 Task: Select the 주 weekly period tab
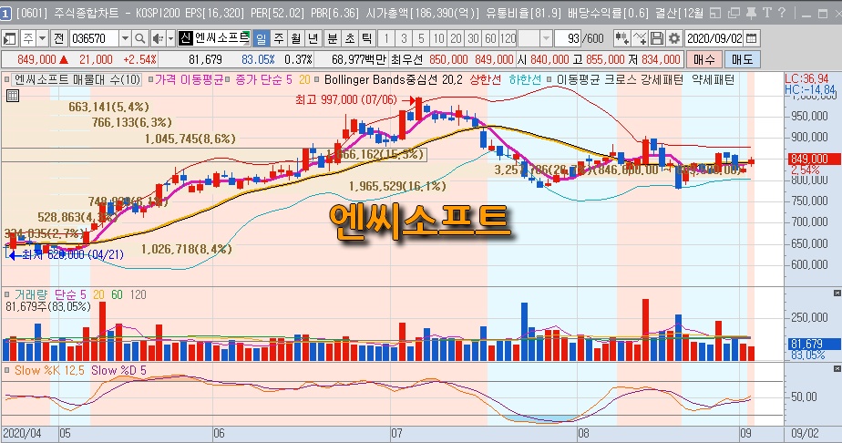tap(279, 38)
